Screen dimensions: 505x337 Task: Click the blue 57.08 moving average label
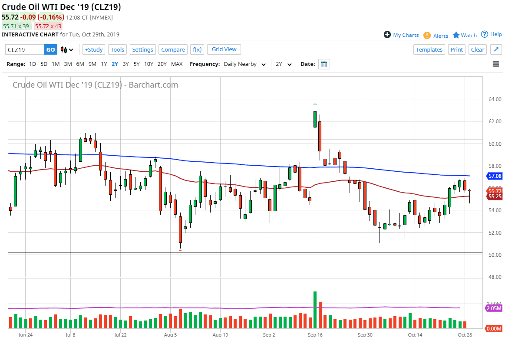(495, 177)
